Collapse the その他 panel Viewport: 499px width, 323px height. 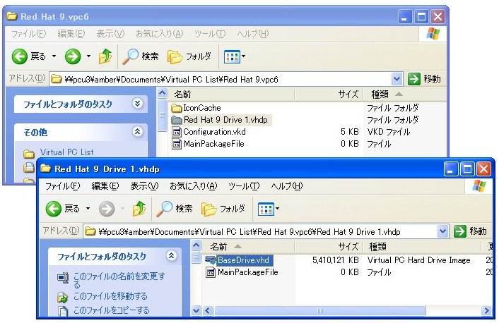click(137, 131)
